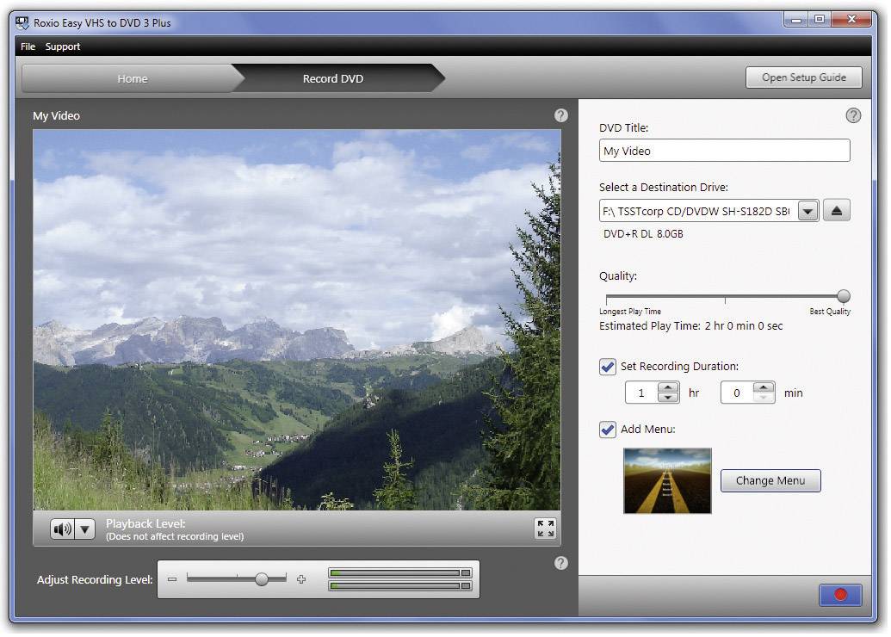Click the plus to raise recording level
Viewport: 891px width, 637px height.
click(301, 579)
